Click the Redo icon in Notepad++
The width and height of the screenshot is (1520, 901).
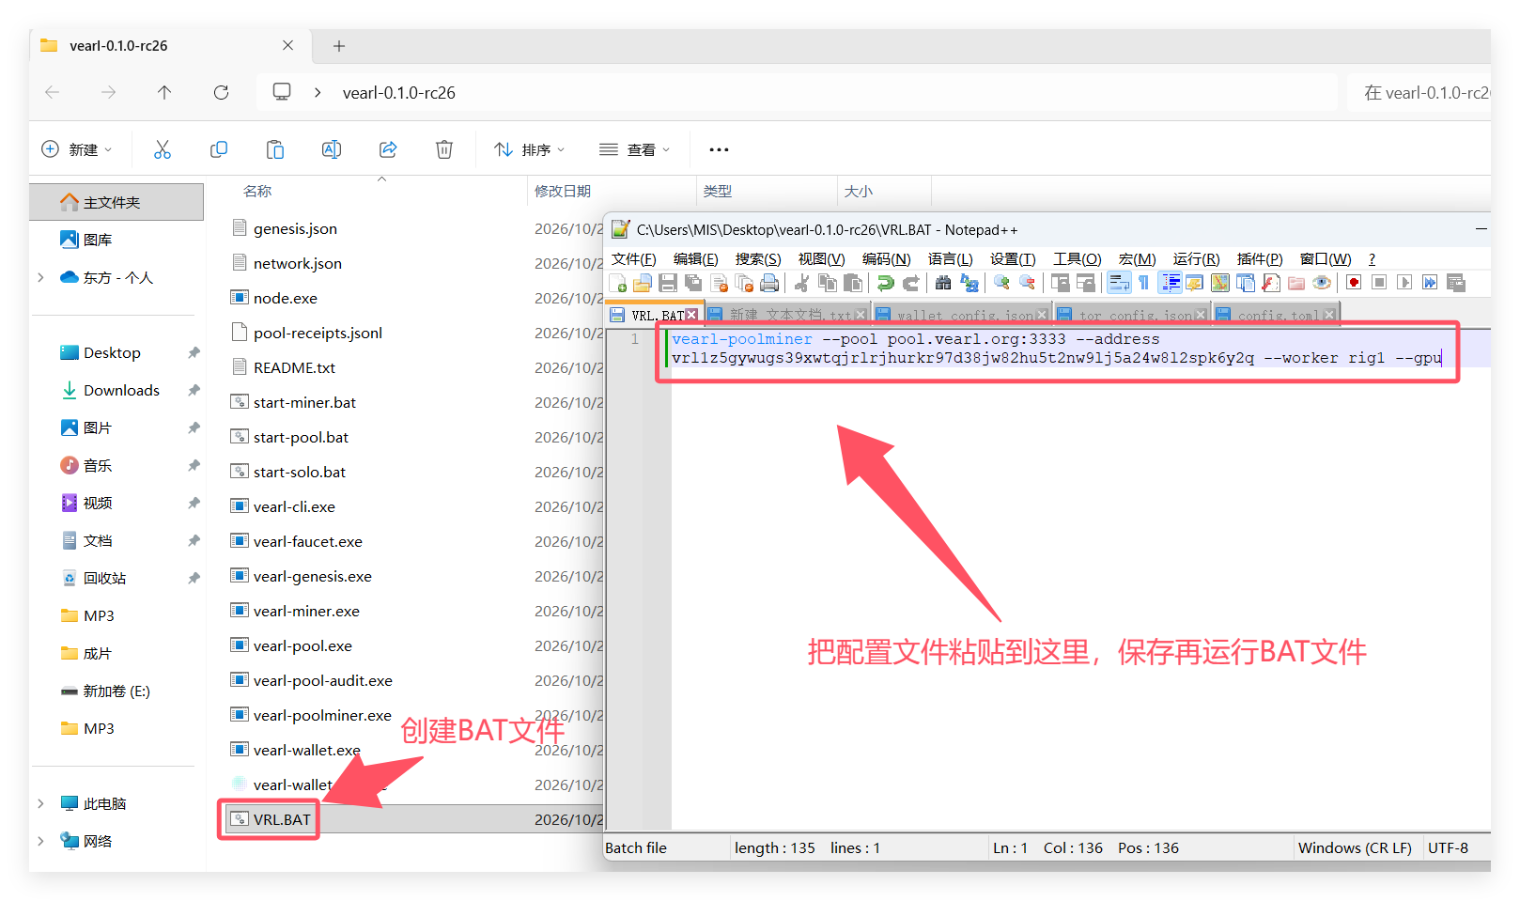[910, 283]
